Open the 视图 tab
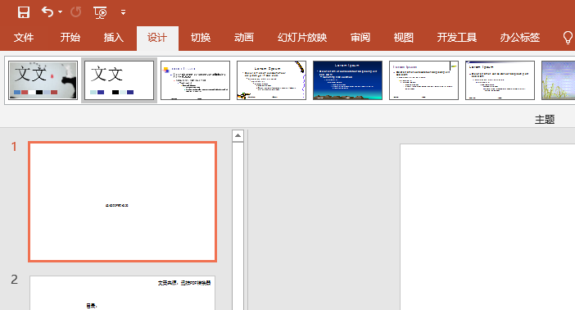Viewport: 575px width, 310px height. [x=403, y=38]
